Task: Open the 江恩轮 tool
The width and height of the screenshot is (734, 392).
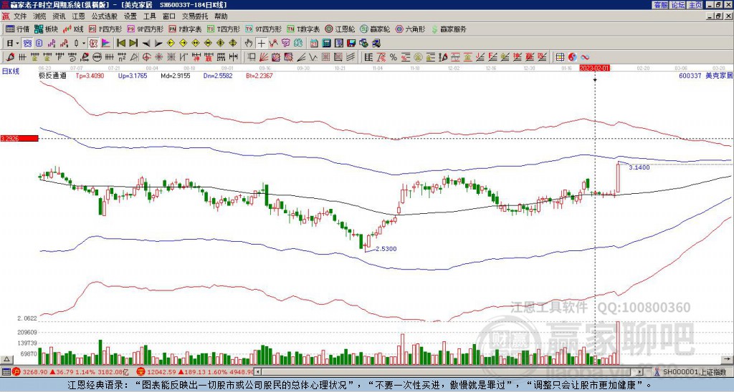Action: coord(340,29)
